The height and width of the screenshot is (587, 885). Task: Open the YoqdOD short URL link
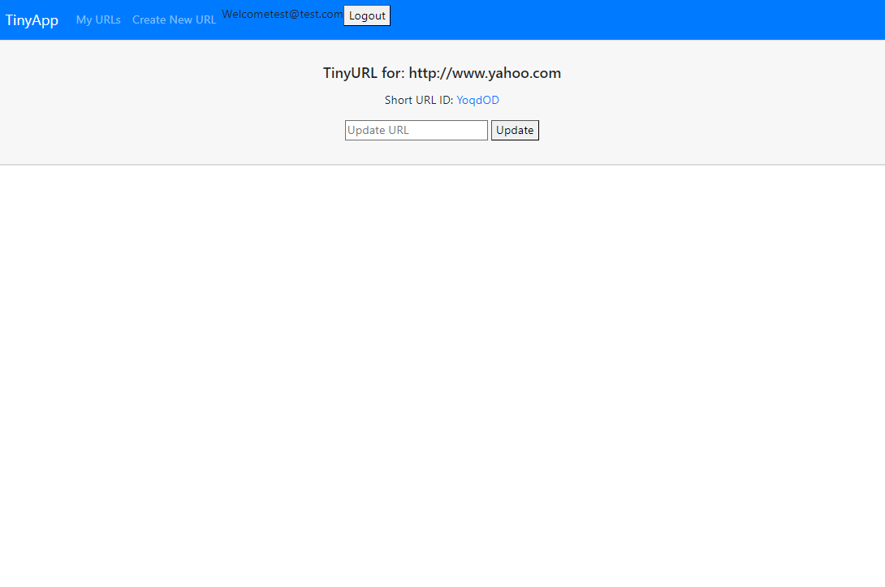477,100
